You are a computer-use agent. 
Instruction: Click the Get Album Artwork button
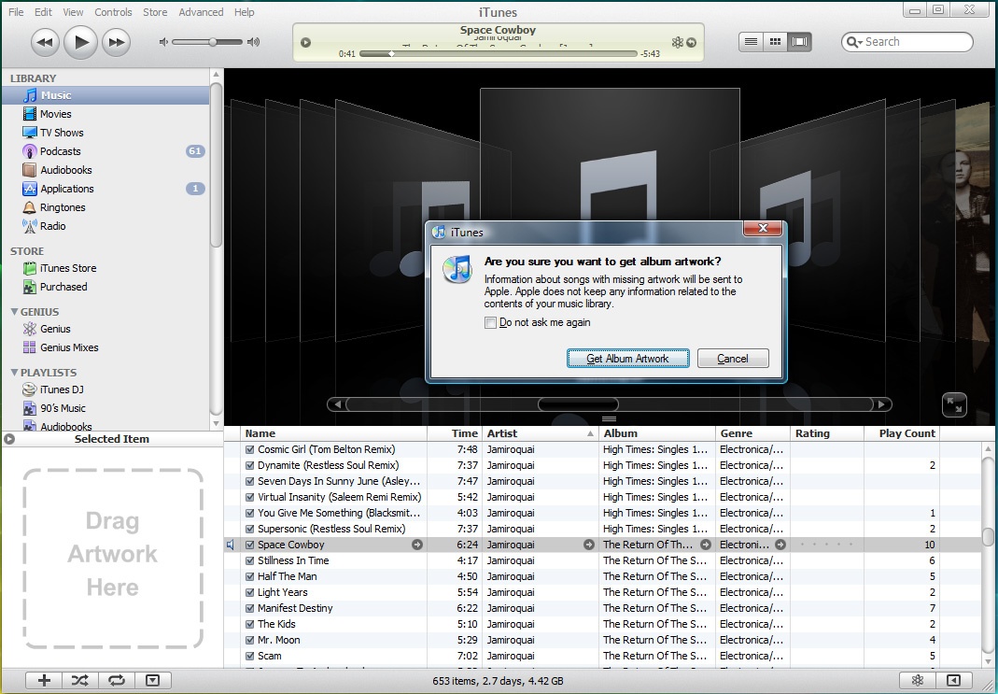click(627, 359)
